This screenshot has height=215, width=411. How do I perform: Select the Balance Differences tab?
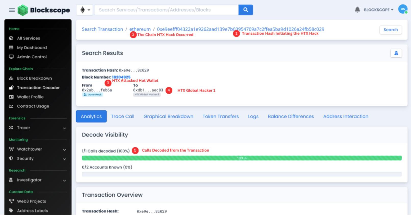tap(291, 117)
